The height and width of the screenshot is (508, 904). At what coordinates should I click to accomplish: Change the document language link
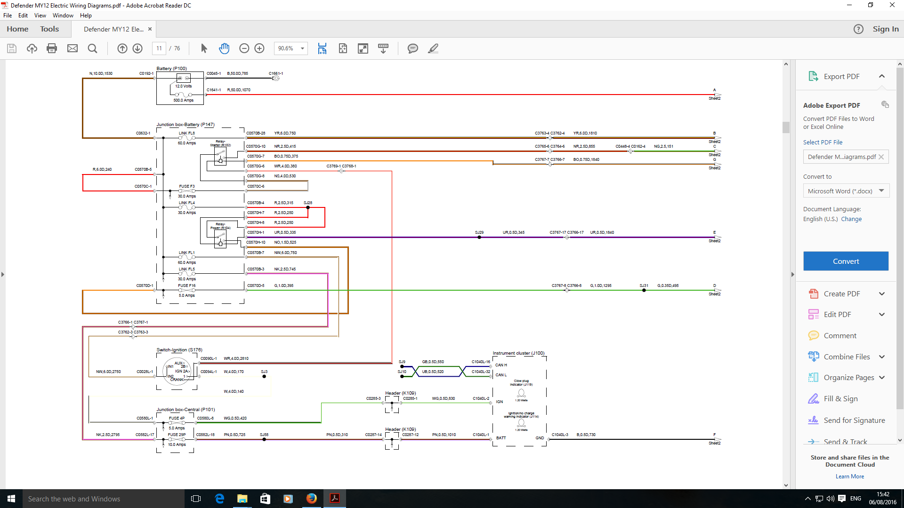coord(851,219)
